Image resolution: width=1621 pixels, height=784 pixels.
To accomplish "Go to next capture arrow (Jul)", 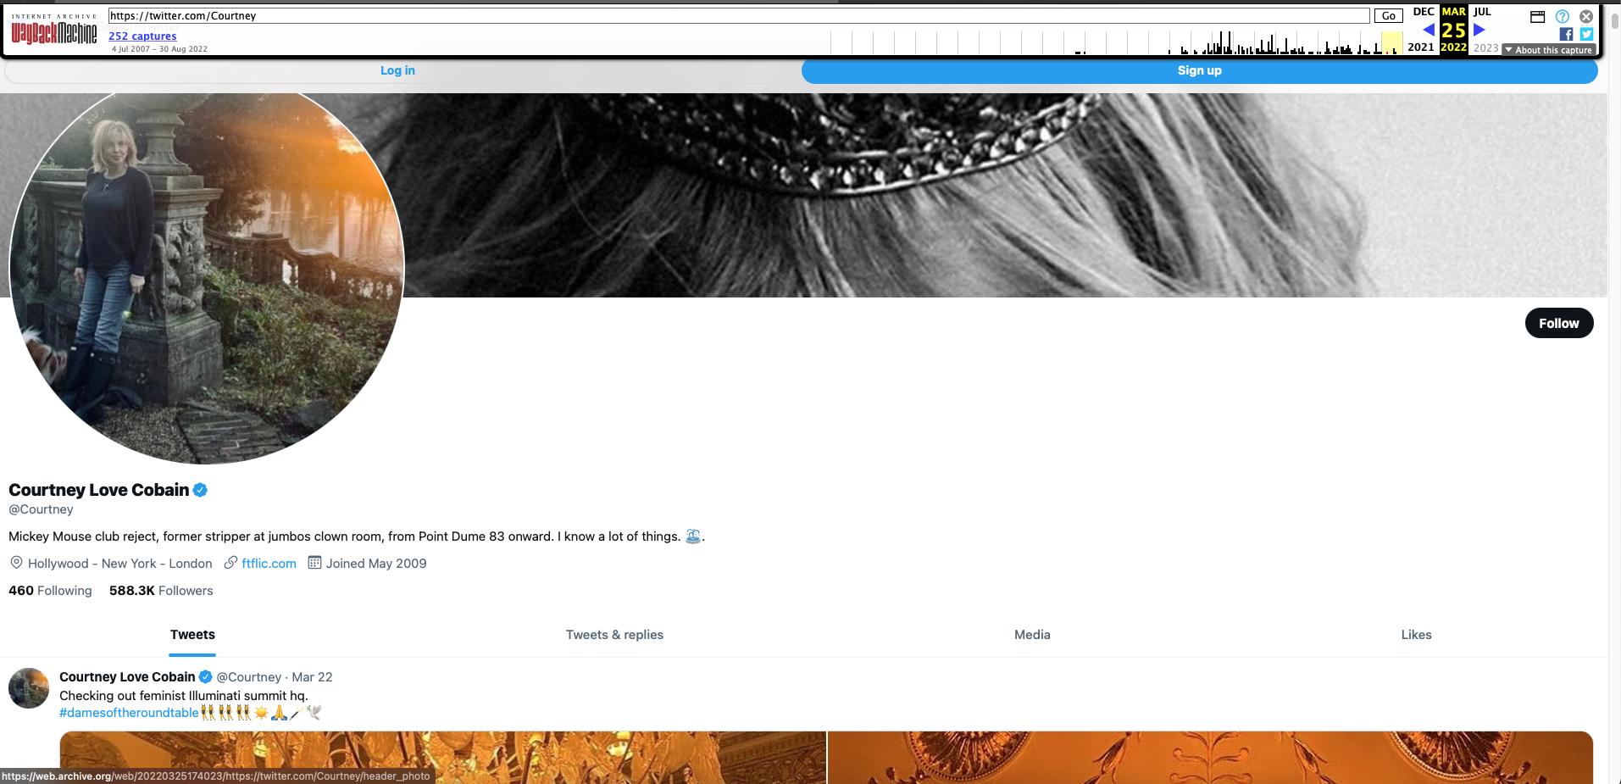I will pyautogui.click(x=1479, y=30).
